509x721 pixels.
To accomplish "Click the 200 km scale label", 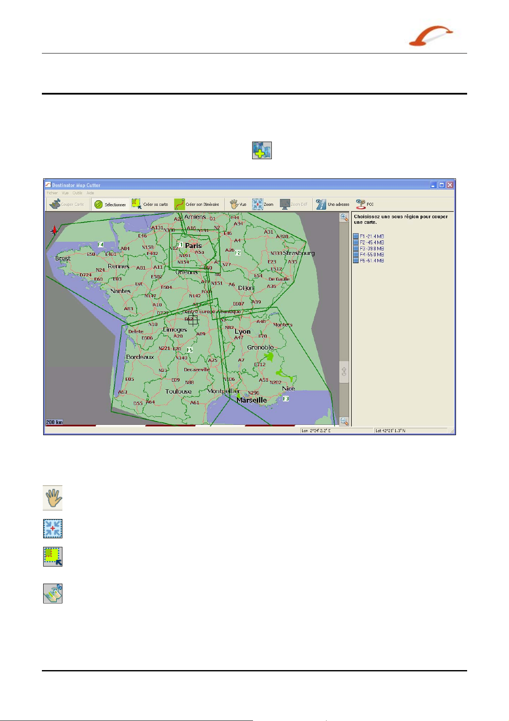I will [x=54, y=422].
